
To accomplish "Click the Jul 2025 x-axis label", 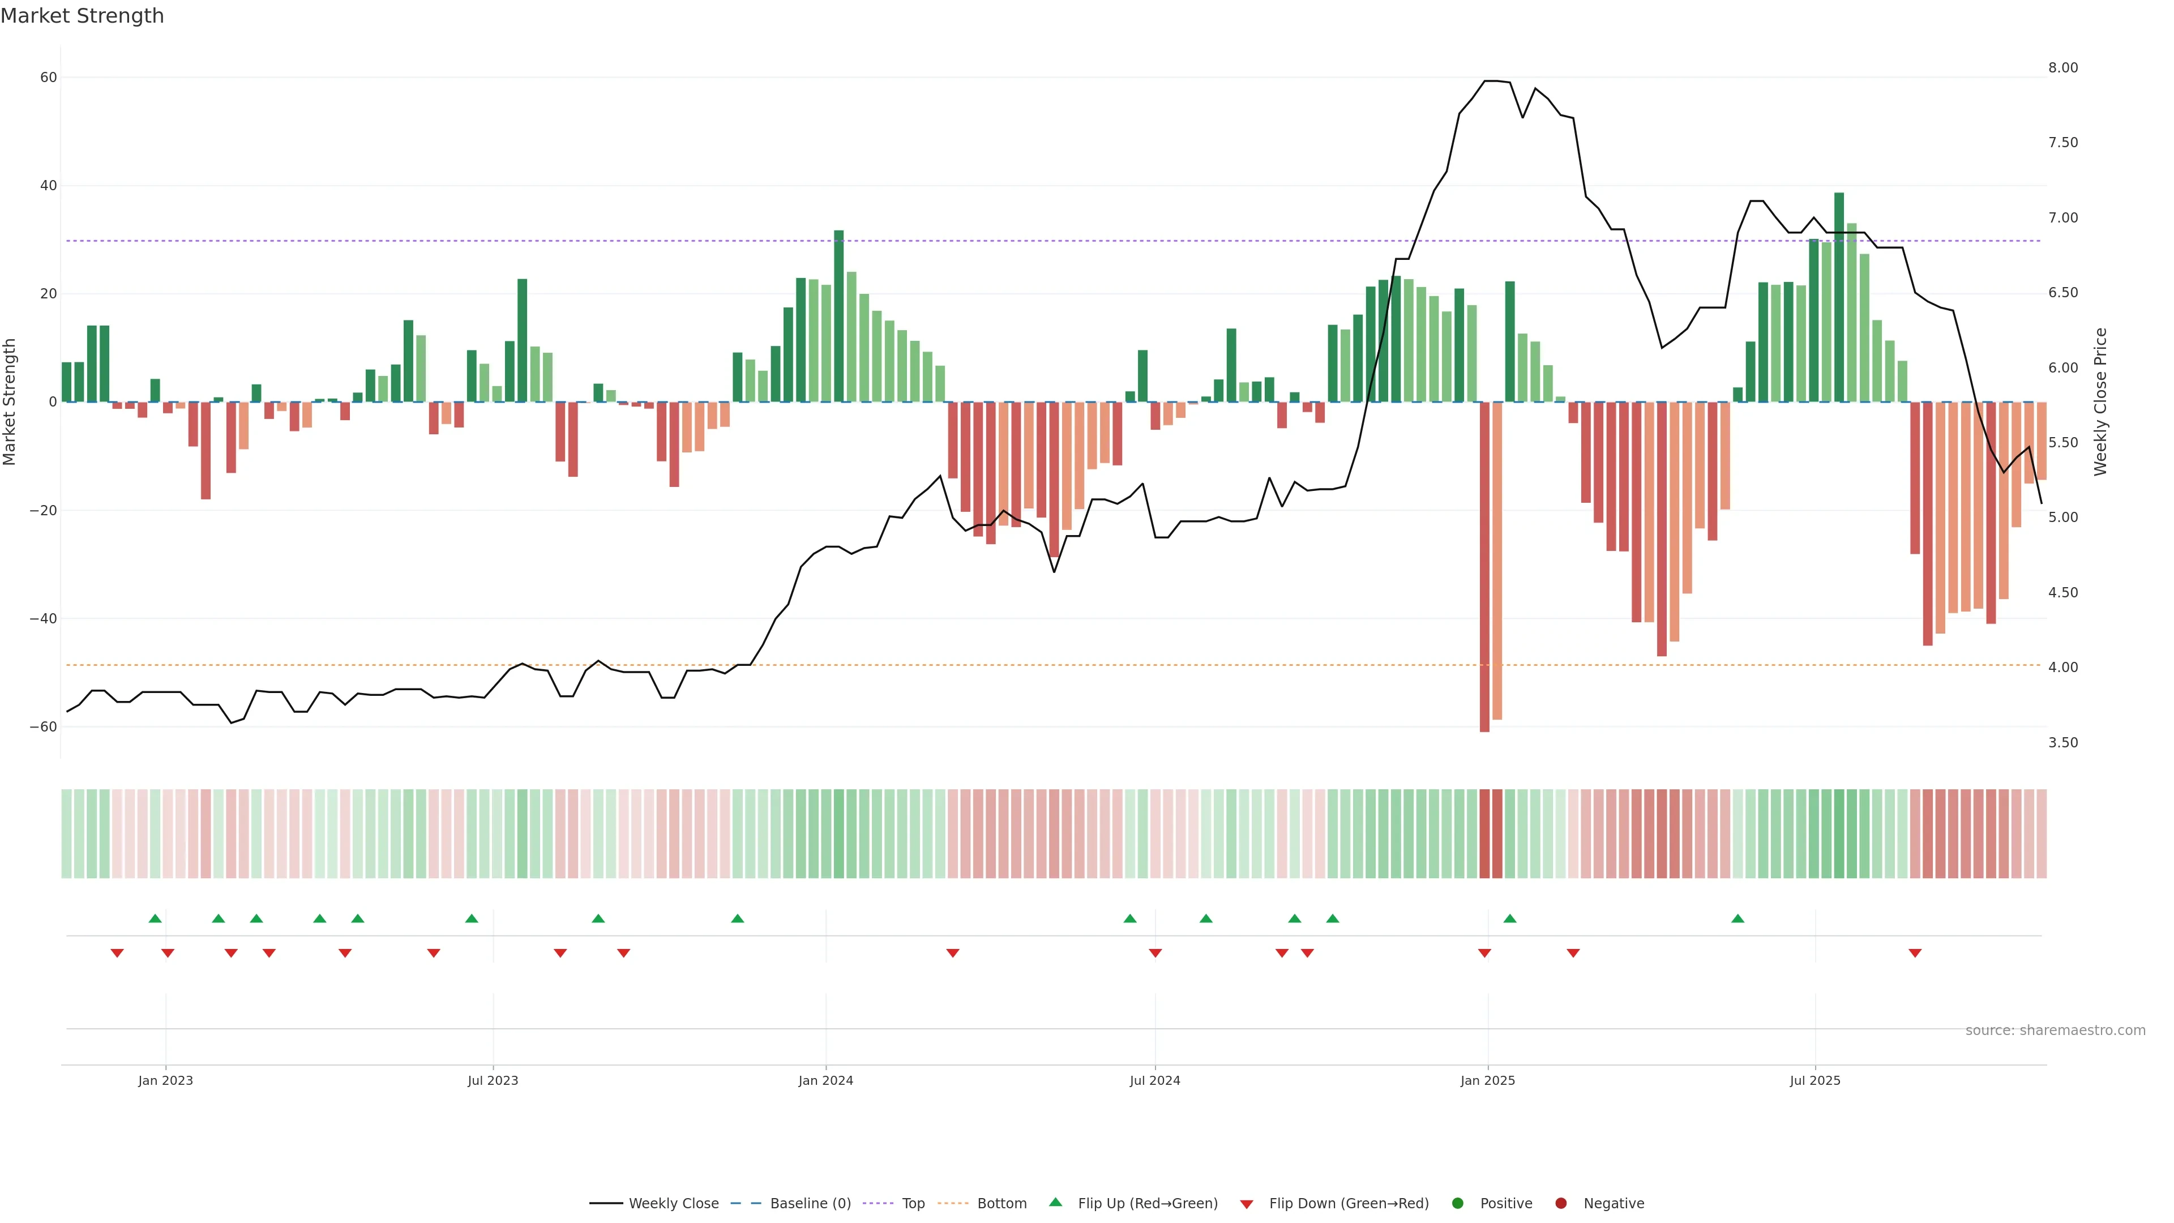I will 1814,1080.
